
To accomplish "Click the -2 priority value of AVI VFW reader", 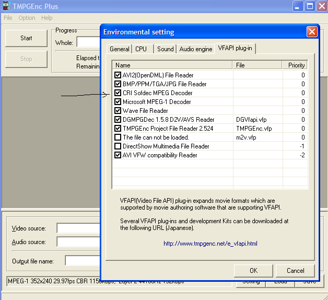I will pos(302,155).
